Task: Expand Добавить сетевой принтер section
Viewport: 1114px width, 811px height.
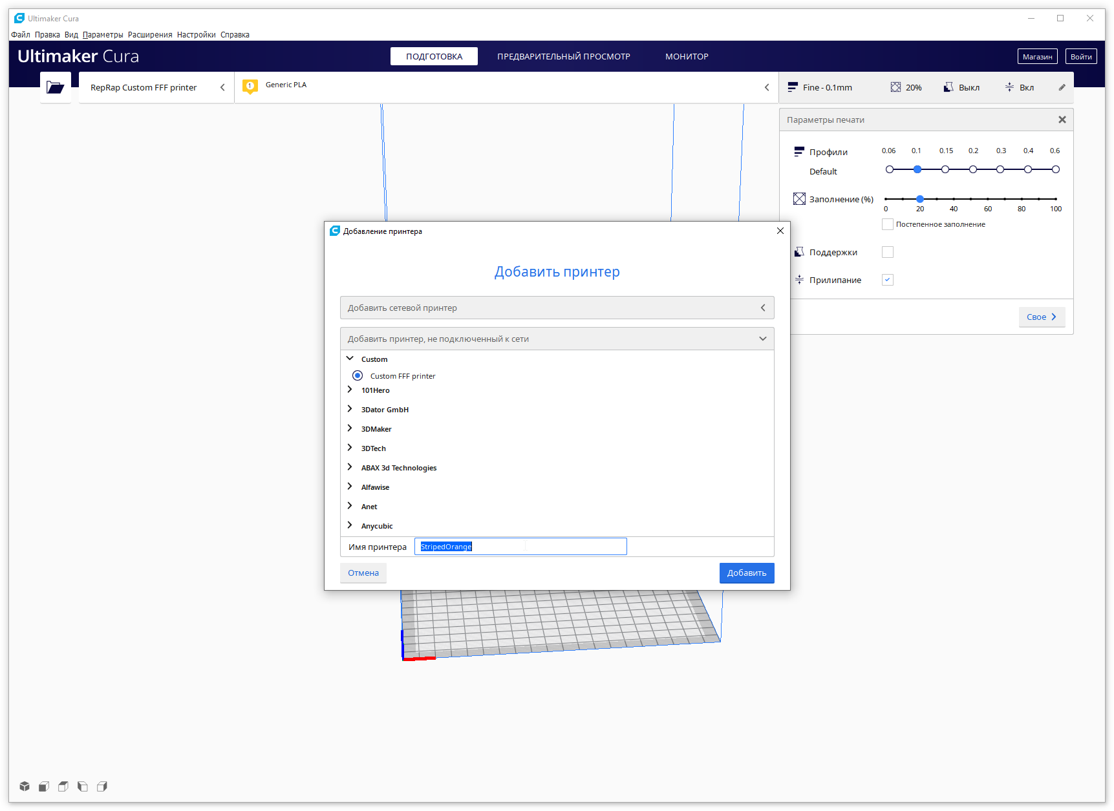Action: [x=557, y=308]
